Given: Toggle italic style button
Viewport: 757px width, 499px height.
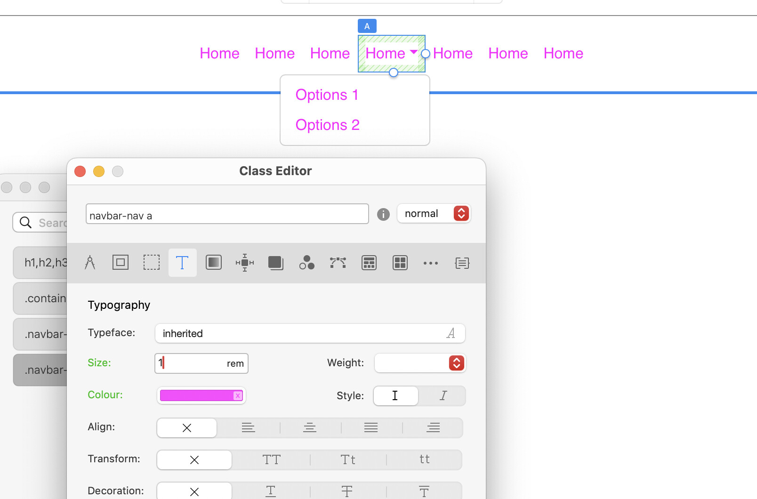Looking at the screenshot, I should click(443, 396).
